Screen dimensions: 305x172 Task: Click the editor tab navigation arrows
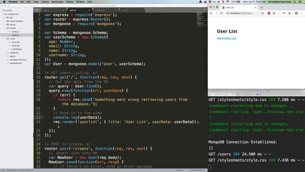click(x=37, y=10)
